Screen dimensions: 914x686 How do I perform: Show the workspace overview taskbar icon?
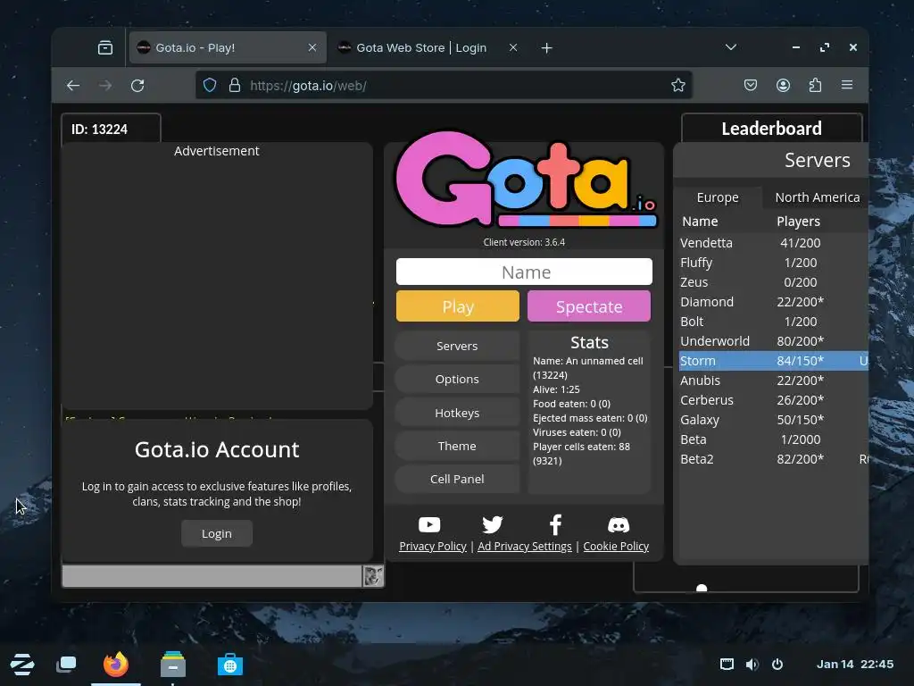point(66,665)
